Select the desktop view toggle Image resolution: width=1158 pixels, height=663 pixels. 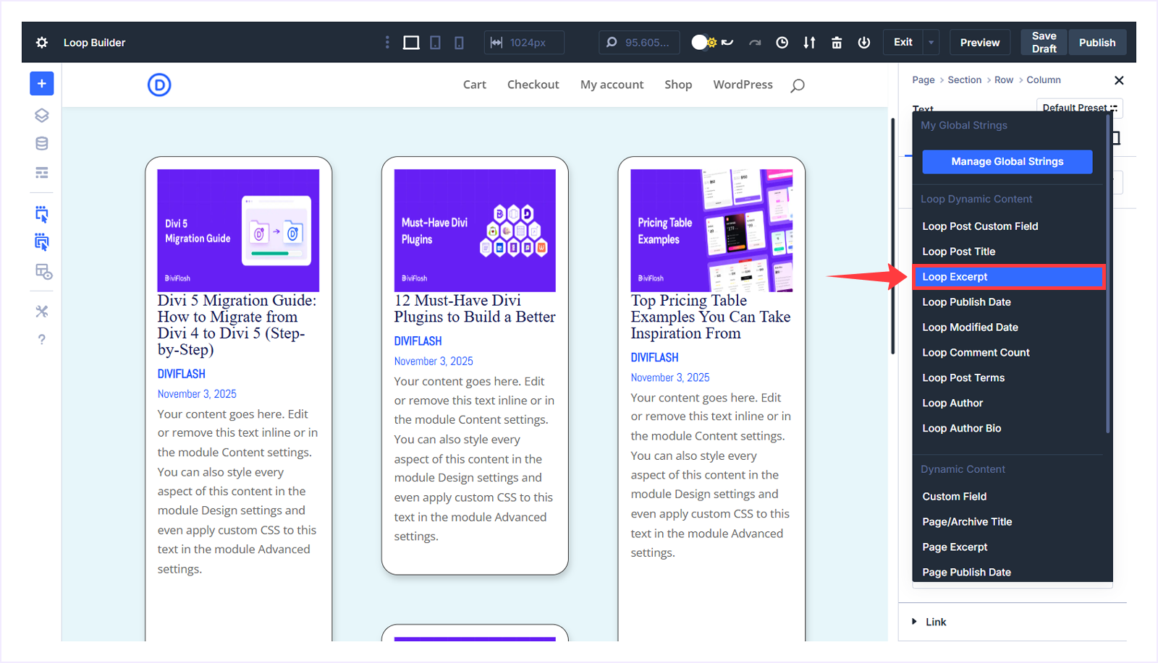click(411, 43)
